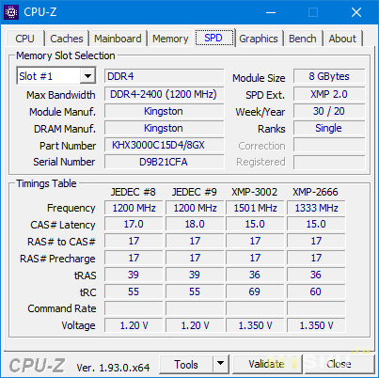Open the Mainboard tab
This screenshot has width=379, height=378.
[x=118, y=39]
